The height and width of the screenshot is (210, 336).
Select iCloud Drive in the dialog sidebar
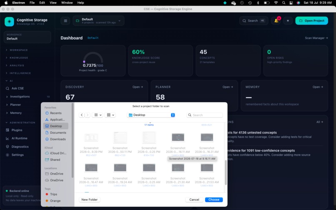pyautogui.click(x=56, y=153)
